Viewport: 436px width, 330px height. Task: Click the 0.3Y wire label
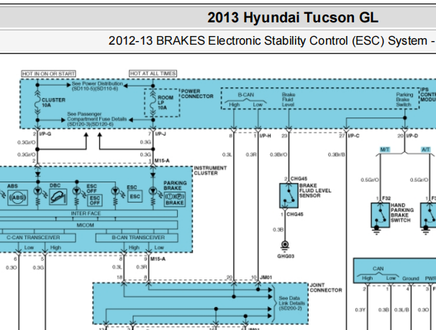click(360, 310)
